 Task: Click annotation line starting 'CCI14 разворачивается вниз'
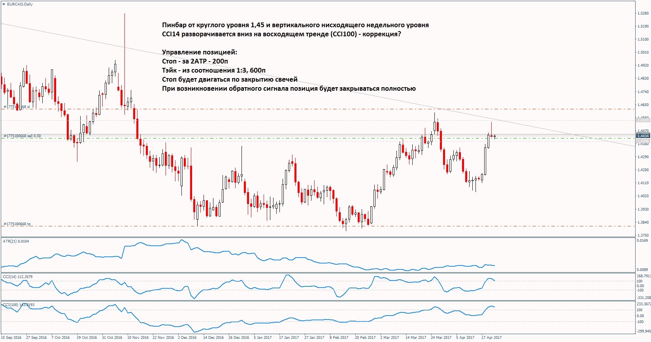pos(281,34)
